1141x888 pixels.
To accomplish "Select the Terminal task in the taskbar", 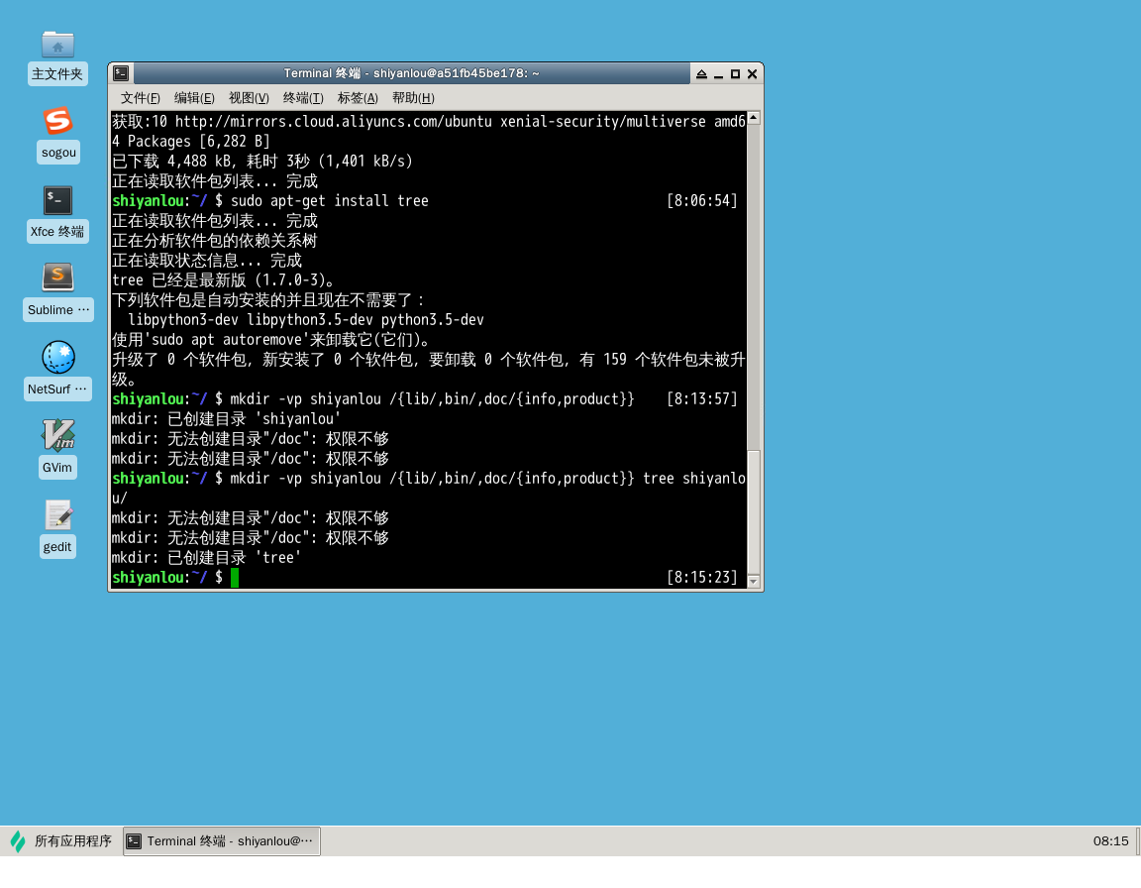I will point(220,840).
